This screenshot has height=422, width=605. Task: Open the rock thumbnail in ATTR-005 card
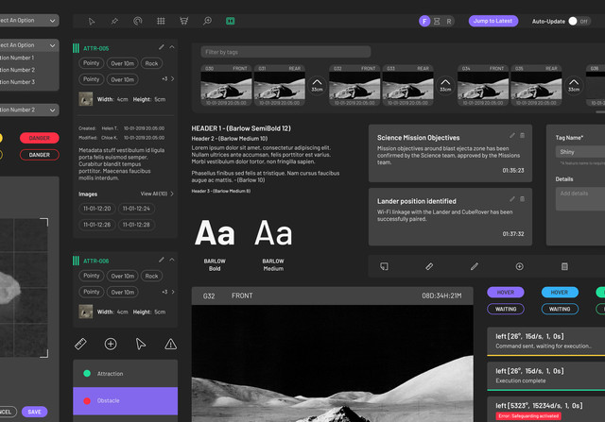click(86, 99)
